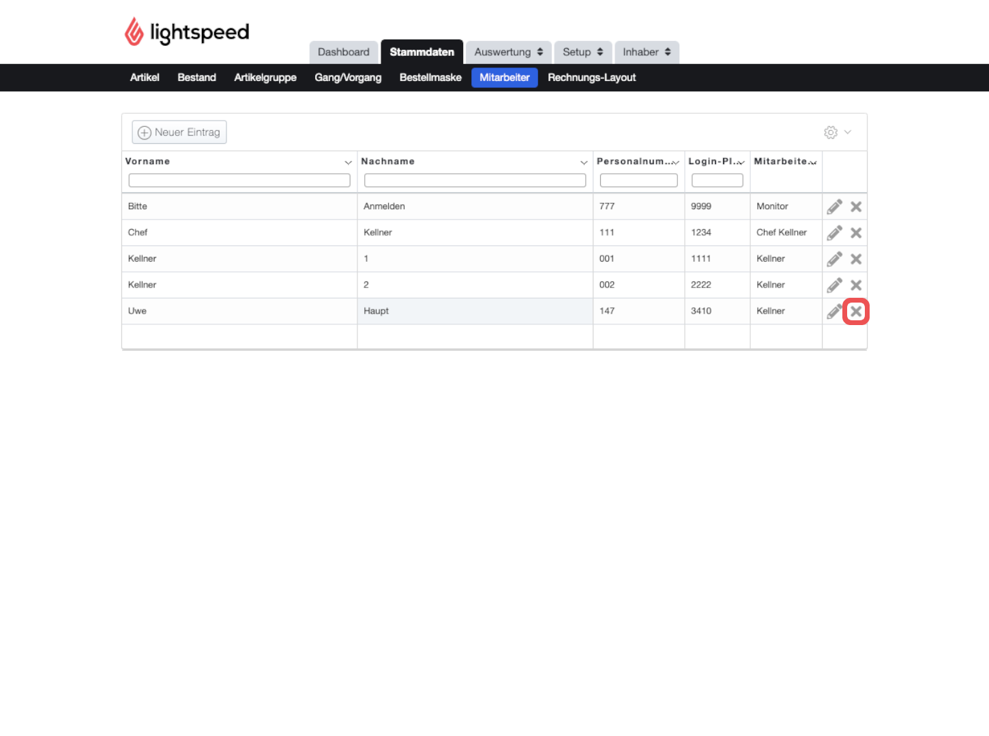Focus the Vorname filter input
This screenshot has width=989, height=736.
tap(239, 181)
